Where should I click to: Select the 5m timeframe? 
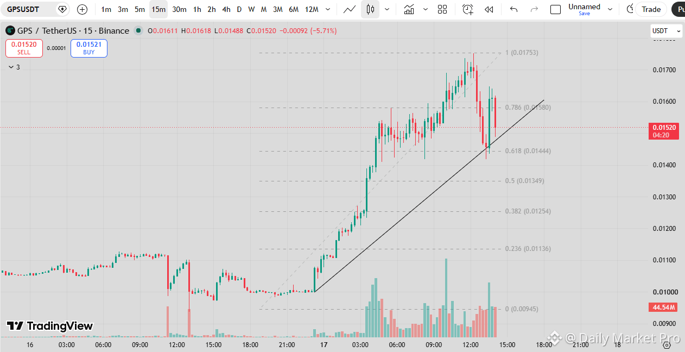(140, 9)
